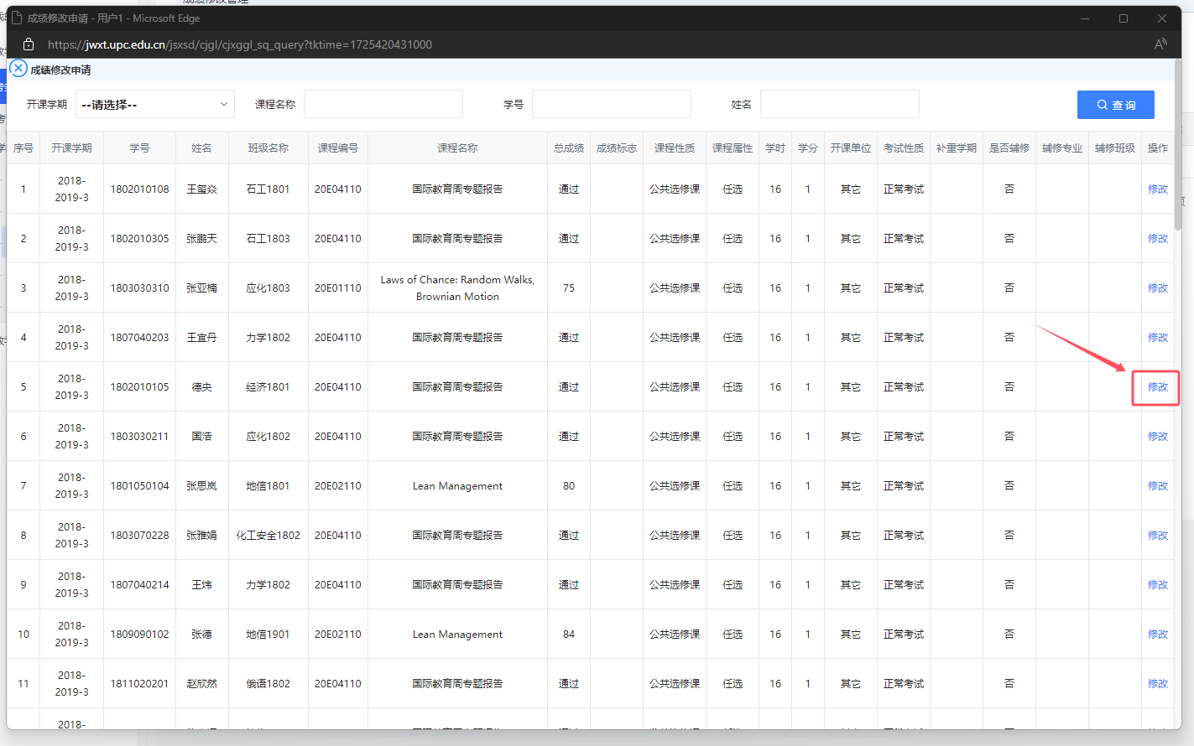Screen dimensions: 1194x746
Task: Click 修改 for row 11 赵欣然
Action: [x=1157, y=684]
